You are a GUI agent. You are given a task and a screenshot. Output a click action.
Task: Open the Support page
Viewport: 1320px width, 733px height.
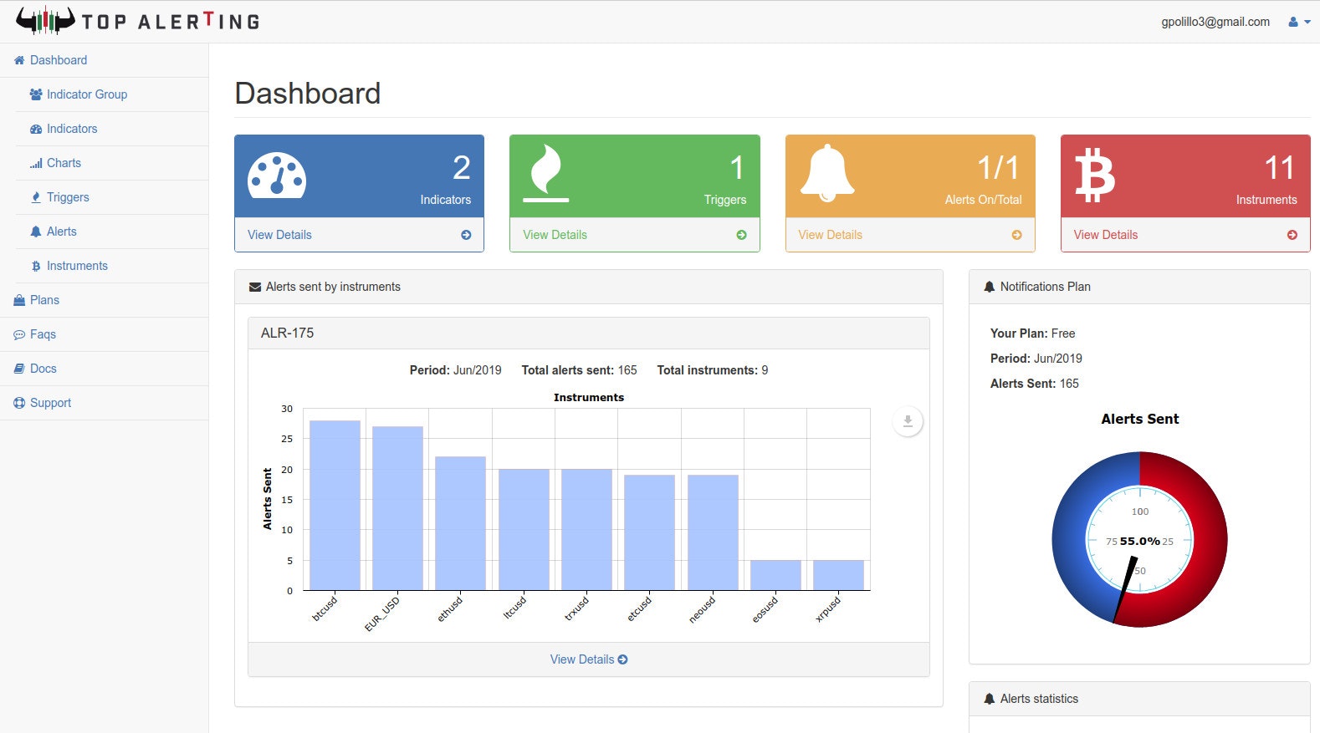click(105, 403)
